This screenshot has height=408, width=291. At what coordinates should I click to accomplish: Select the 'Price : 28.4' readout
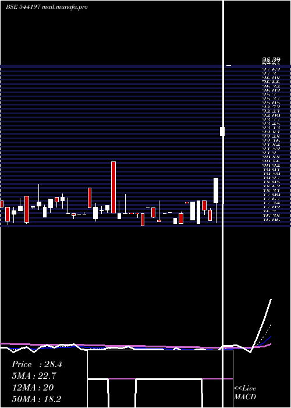point(37,364)
